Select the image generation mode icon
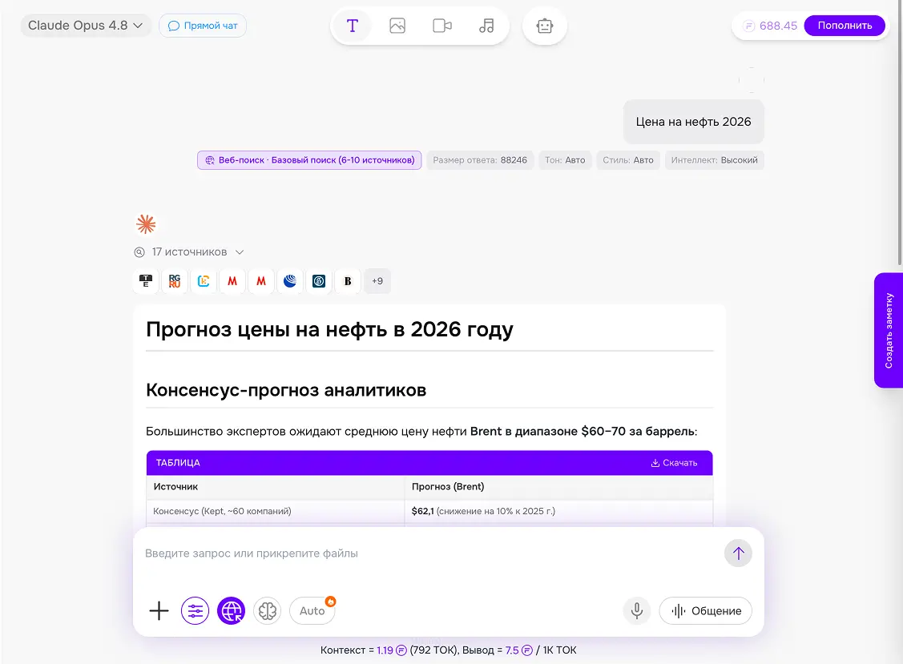This screenshot has height=664, width=903. coord(397,26)
